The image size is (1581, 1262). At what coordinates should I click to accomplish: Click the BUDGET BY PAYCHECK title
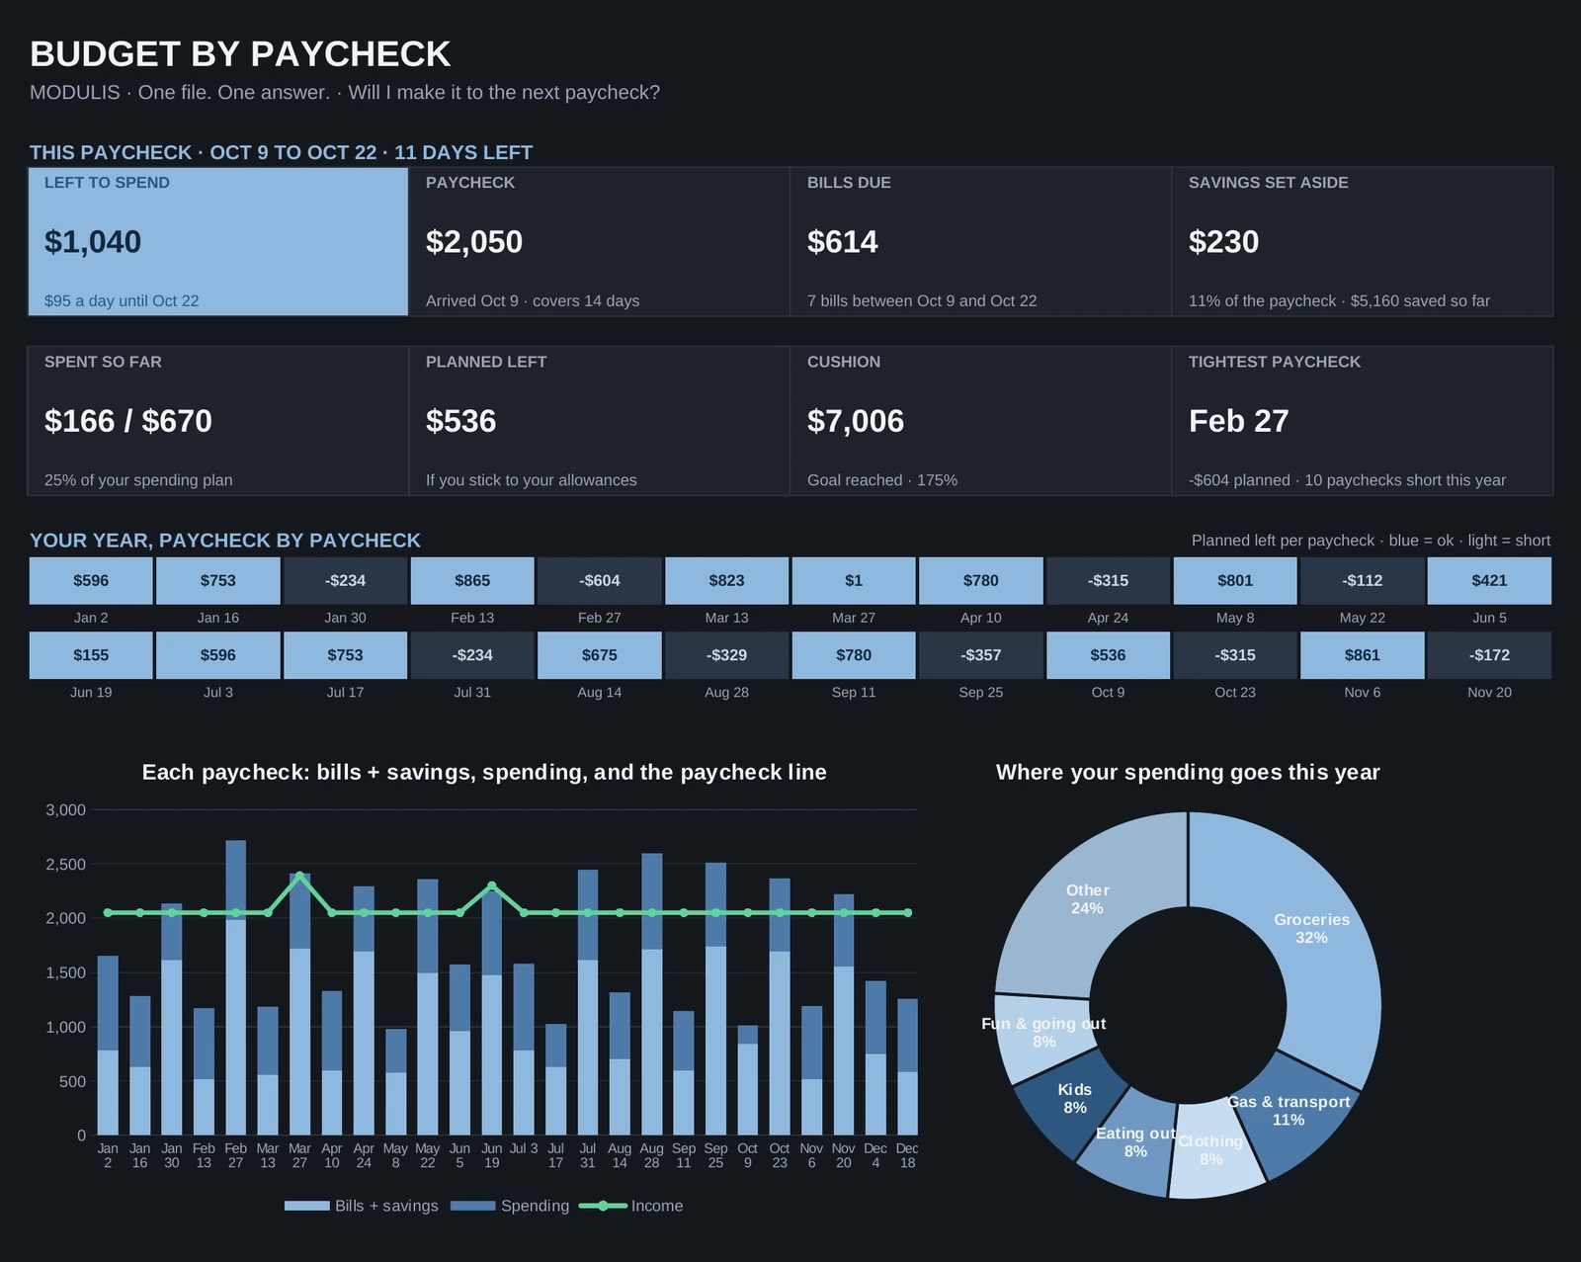click(240, 54)
